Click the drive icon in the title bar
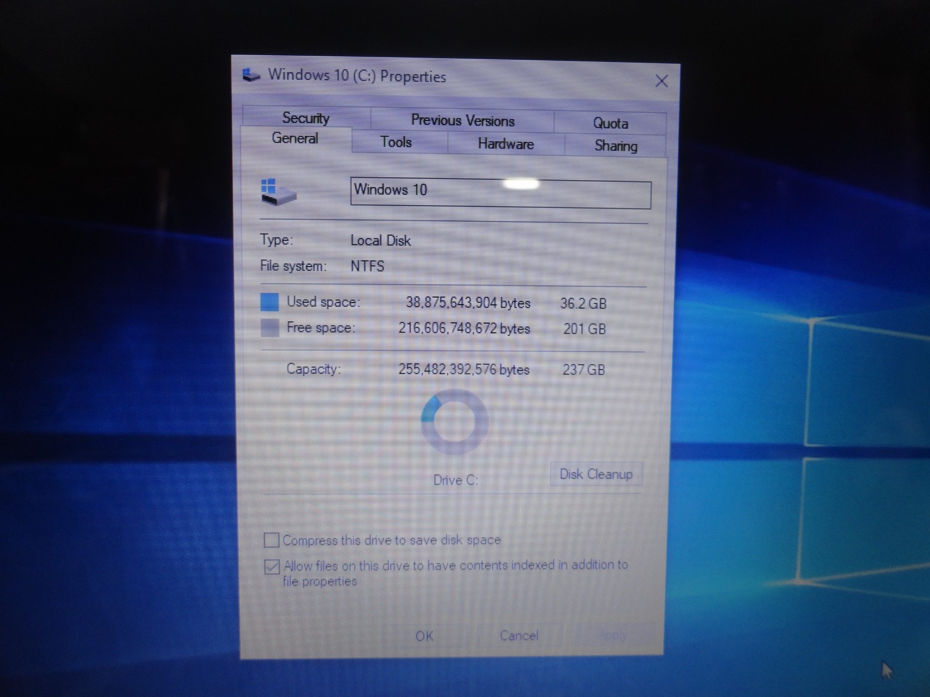The width and height of the screenshot is (930, 697). click(251, 75)
